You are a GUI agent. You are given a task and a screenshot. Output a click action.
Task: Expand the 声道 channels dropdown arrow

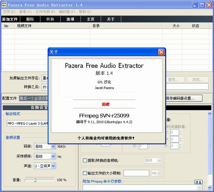(53, 166)
